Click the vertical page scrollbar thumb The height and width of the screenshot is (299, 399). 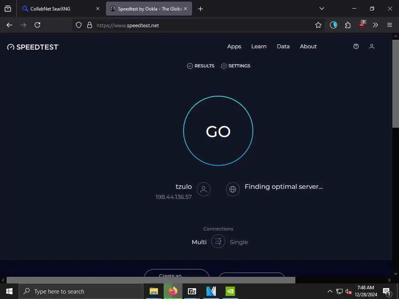click(x=395, y=83)
